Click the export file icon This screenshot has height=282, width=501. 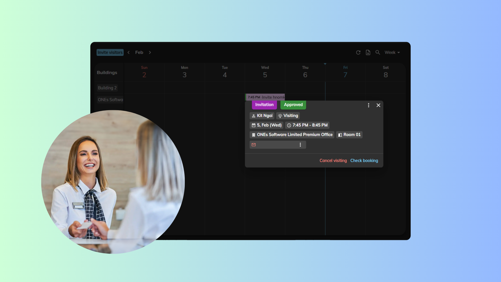368,52
